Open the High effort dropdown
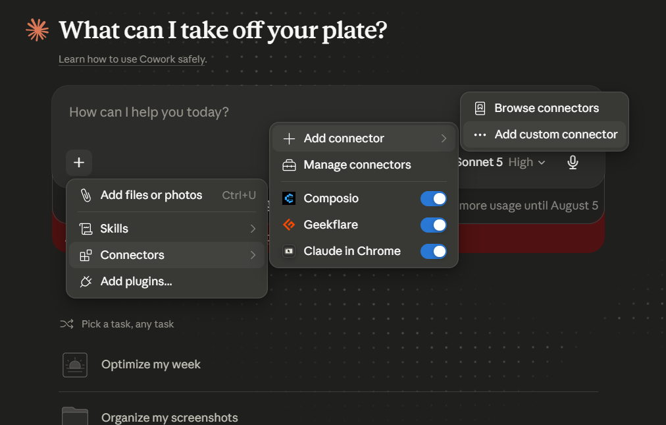The width and height of the screenshot is (666, 425). [x=526, y=163]
